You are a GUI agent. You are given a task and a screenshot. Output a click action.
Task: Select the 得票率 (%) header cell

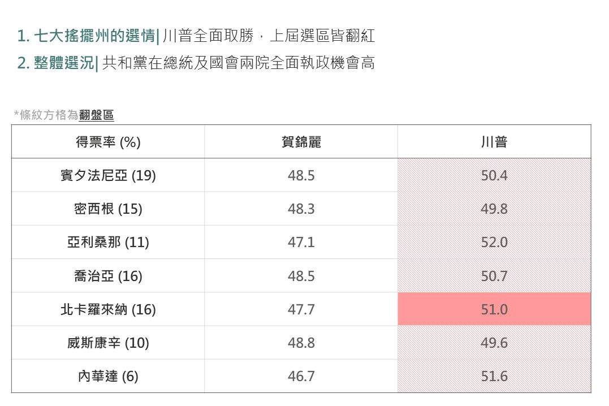pyautogui.click(x=108, y=142)
